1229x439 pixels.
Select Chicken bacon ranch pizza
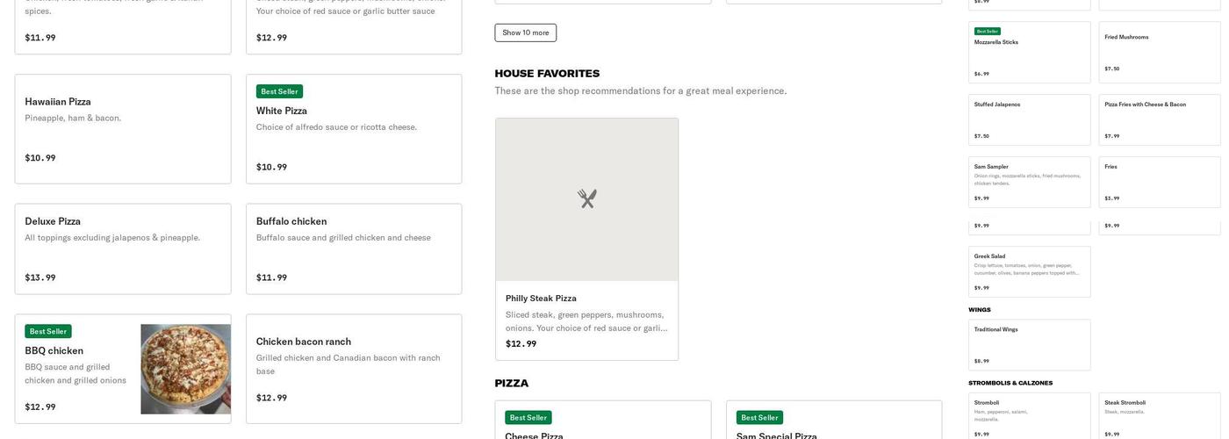point(354,369)
